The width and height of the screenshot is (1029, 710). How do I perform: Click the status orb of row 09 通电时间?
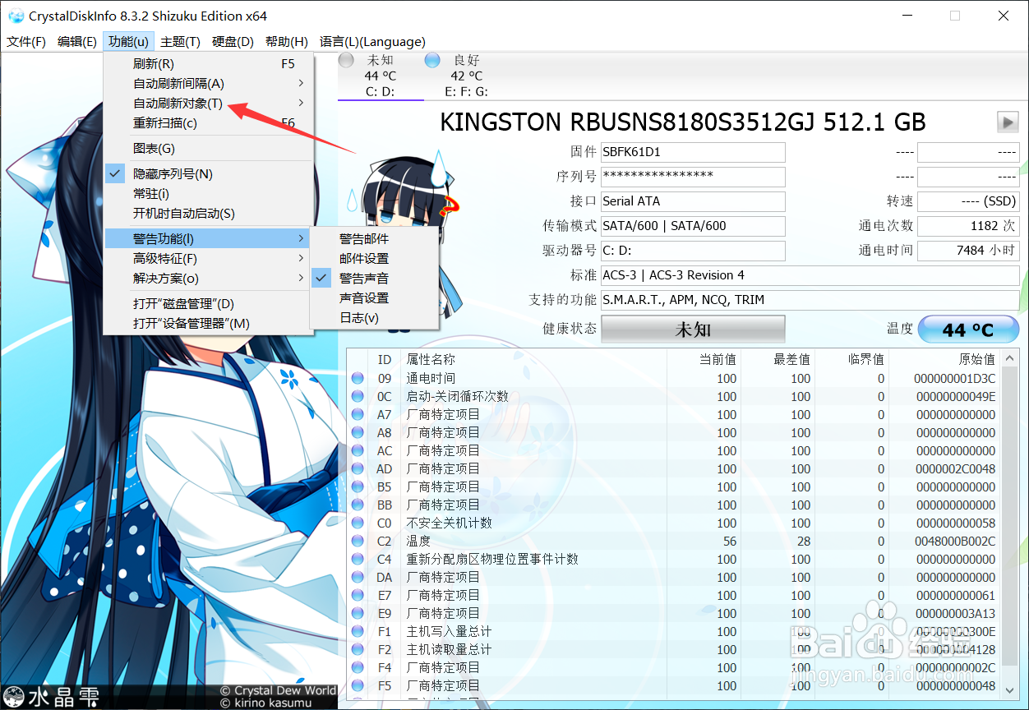358,379
